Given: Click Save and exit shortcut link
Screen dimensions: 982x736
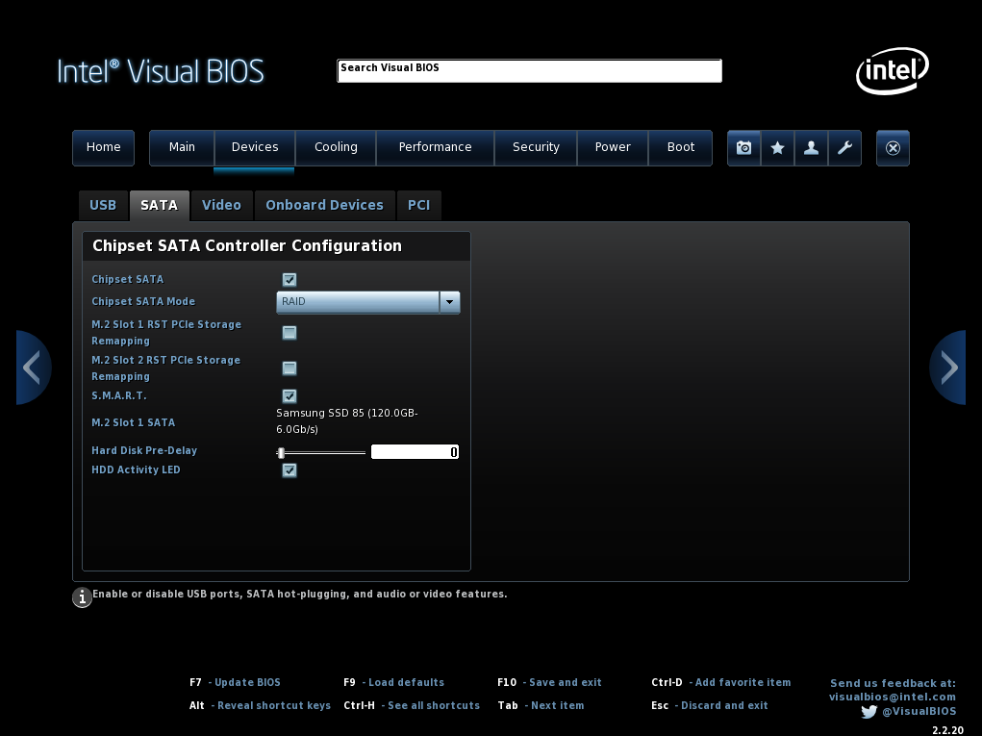Looking at the screenshot, I should (565, 682).
